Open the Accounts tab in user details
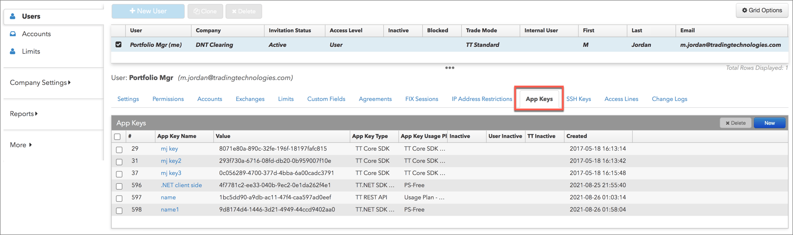The image size is (793, 235). [209, 99]
